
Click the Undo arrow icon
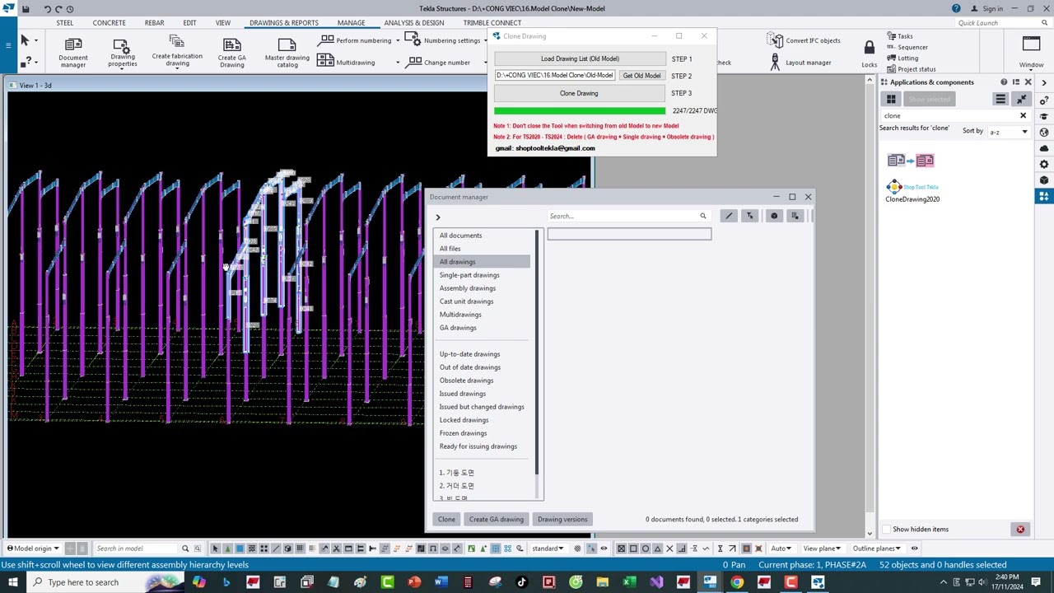(47, 8)
